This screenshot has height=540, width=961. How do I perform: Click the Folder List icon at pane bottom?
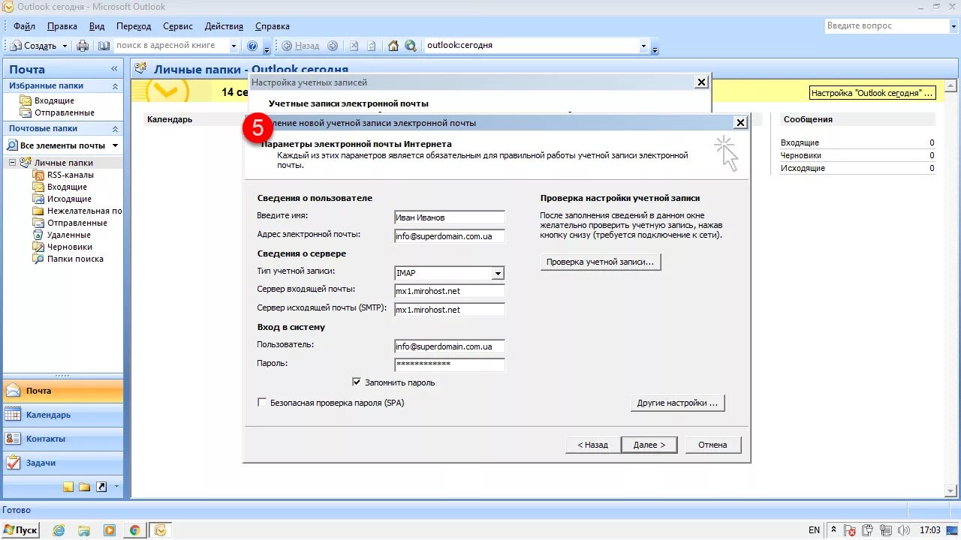tap(84, 487)
